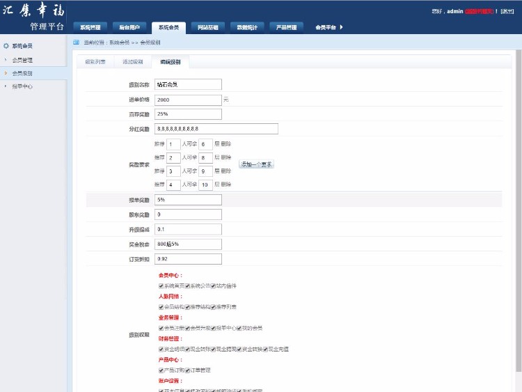The height and width of the screenshot is (392, 522).
Task: Click the layer field showing 9
Action: pos(205,171)
